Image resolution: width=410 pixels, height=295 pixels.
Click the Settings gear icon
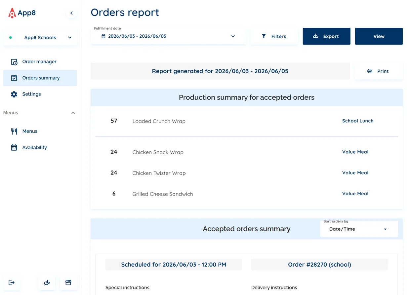[x=14, y=94]
